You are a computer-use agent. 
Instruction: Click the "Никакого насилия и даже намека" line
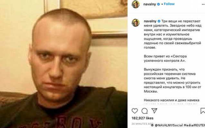(x=172, y=100)
